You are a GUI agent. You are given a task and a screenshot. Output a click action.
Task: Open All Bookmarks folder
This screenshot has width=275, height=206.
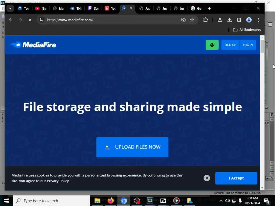point(247,30)
